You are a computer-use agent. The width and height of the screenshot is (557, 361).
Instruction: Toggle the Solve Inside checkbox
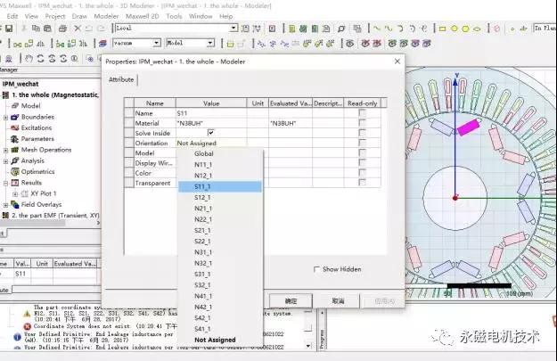tap(210, 133)
